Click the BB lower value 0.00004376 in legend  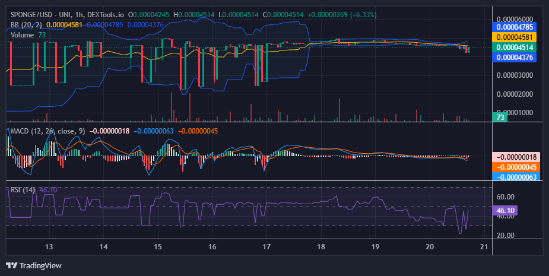click(x=145, y=25)
